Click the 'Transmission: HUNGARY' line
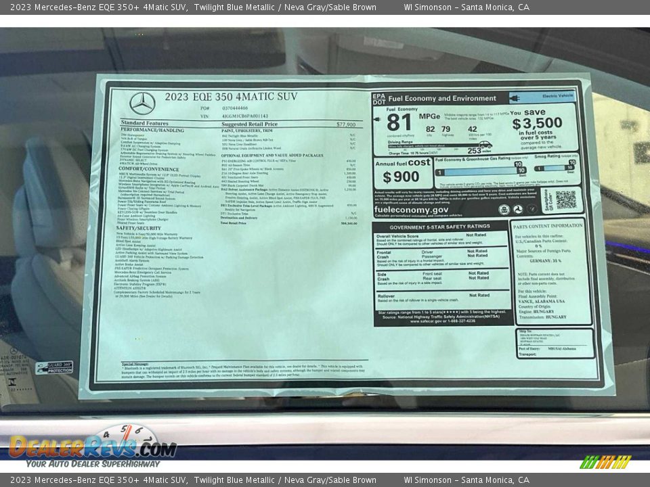This screenshot has width=650, height=487. [x=542, y=317]
